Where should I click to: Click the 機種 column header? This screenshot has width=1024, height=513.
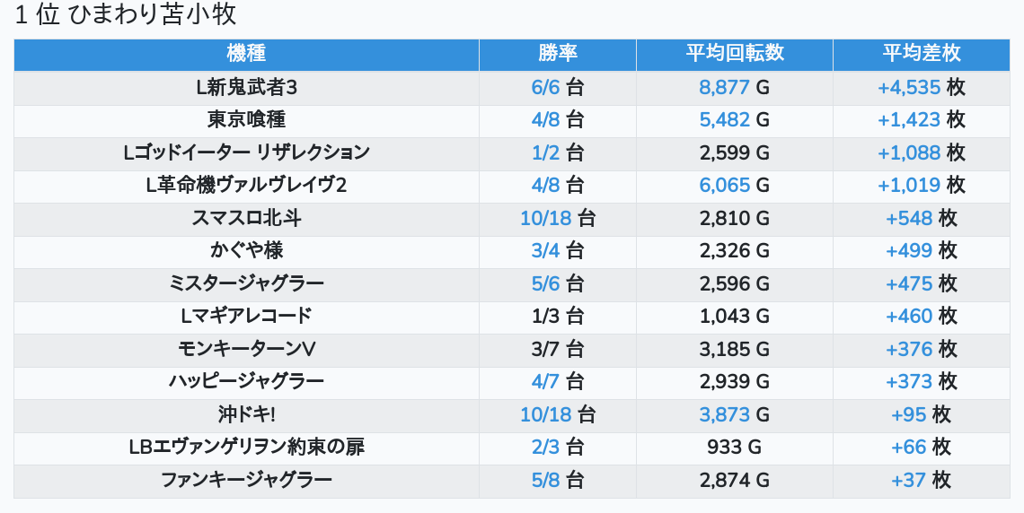coord(246,54)
